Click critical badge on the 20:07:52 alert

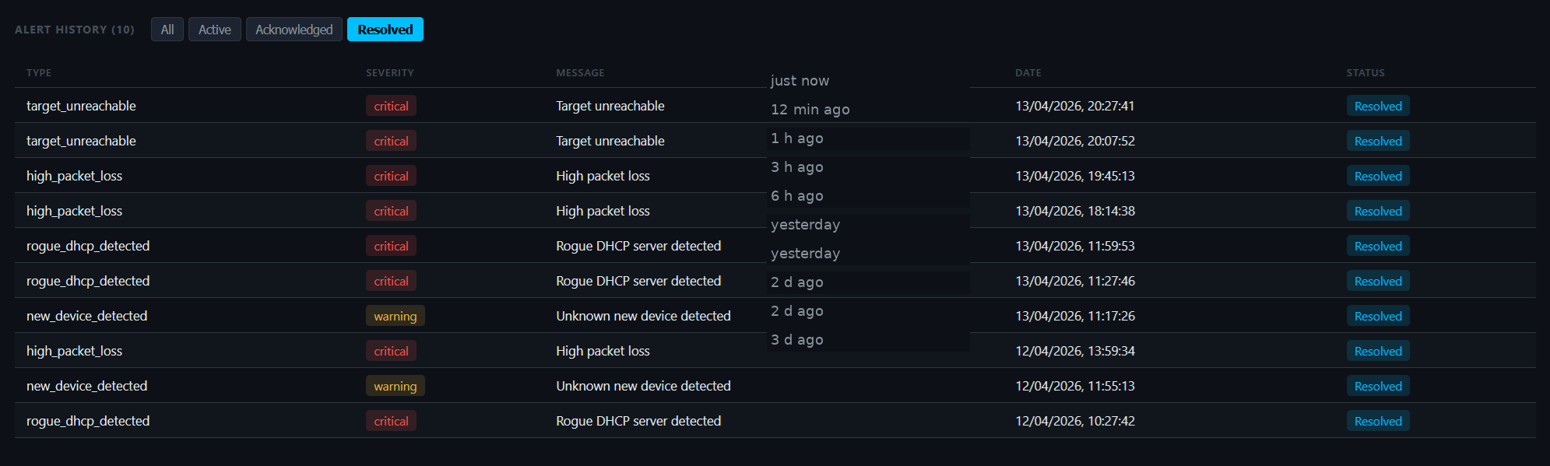(391, 141)
